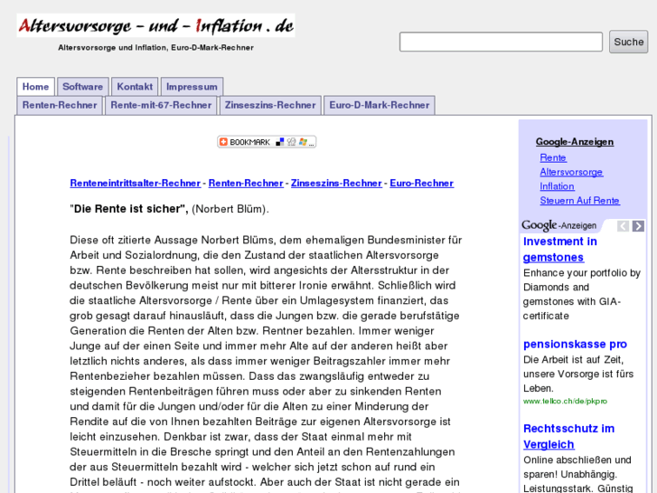Visit www.tellco.ch/de/pkpro ad URL
657x493 pixels.
point(565,401)
